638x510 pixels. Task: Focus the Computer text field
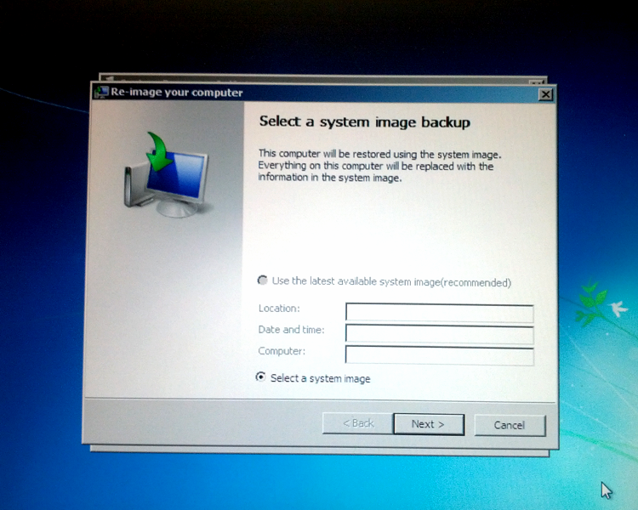[x=439, y=355]
